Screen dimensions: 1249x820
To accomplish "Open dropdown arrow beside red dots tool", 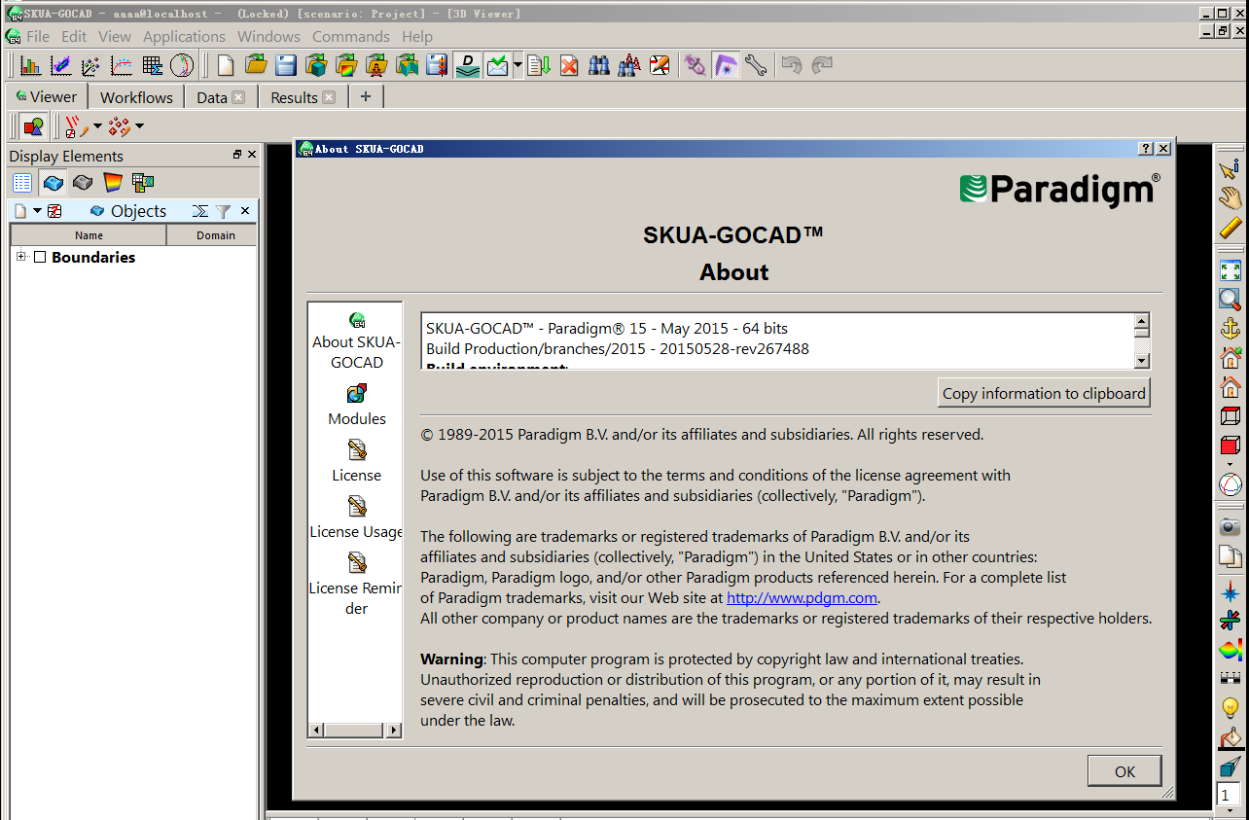I will 139,126.
